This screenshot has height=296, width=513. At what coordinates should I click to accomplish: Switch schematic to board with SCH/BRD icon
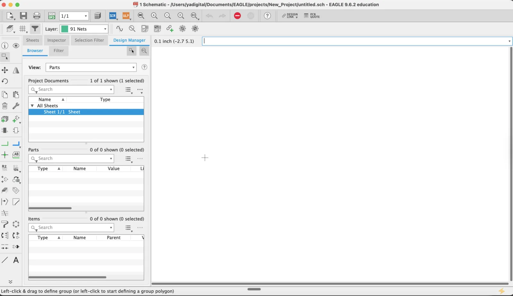51,15
